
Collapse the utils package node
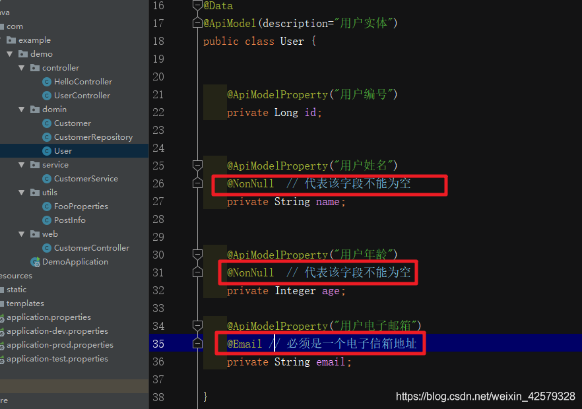click(22, 193)
